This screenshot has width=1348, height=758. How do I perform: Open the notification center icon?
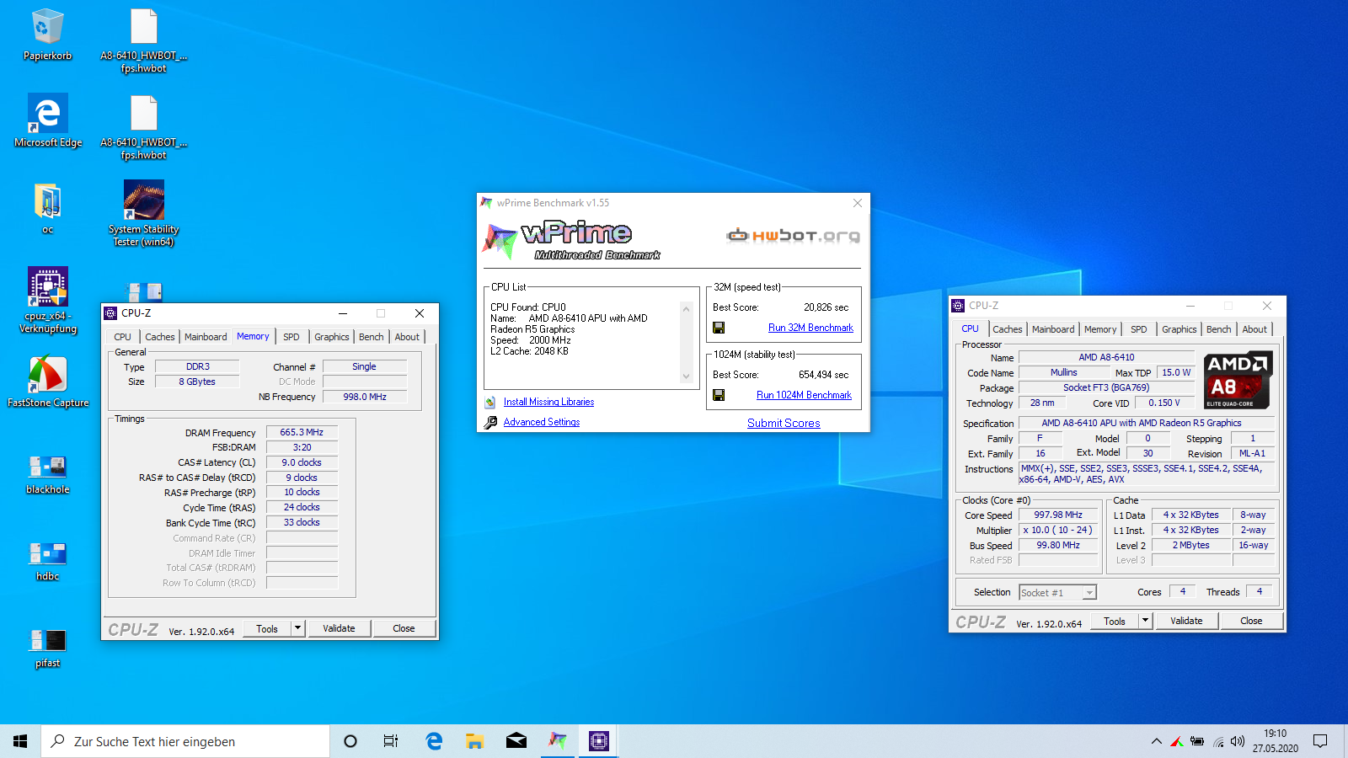(1320, 741)
